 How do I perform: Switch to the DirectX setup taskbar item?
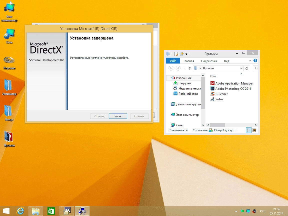[x=82, y=211]
